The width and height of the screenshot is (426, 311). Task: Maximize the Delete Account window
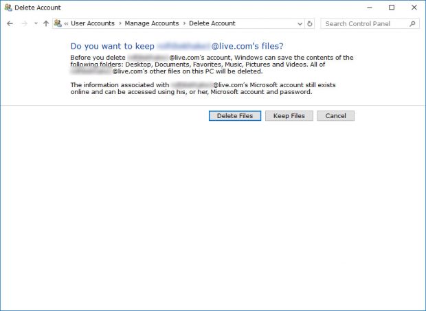click(392, 8)
